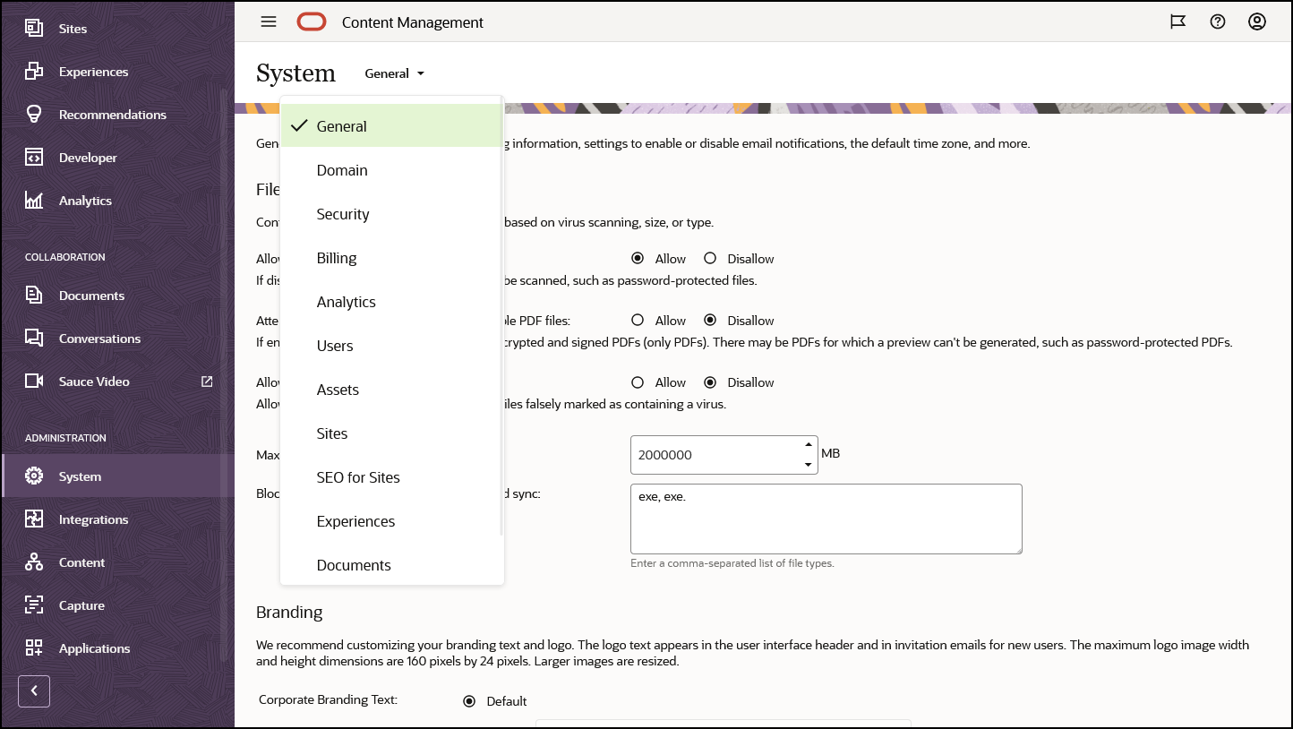
Task: Click the System gear icon in sidebar
Action: click(x=34, y=476)
